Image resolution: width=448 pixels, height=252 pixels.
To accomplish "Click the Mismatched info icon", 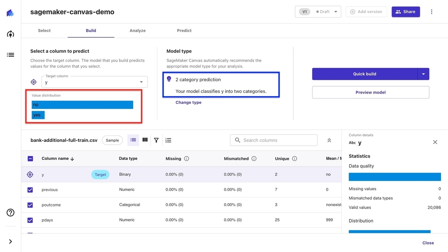I will pos(254,159).
